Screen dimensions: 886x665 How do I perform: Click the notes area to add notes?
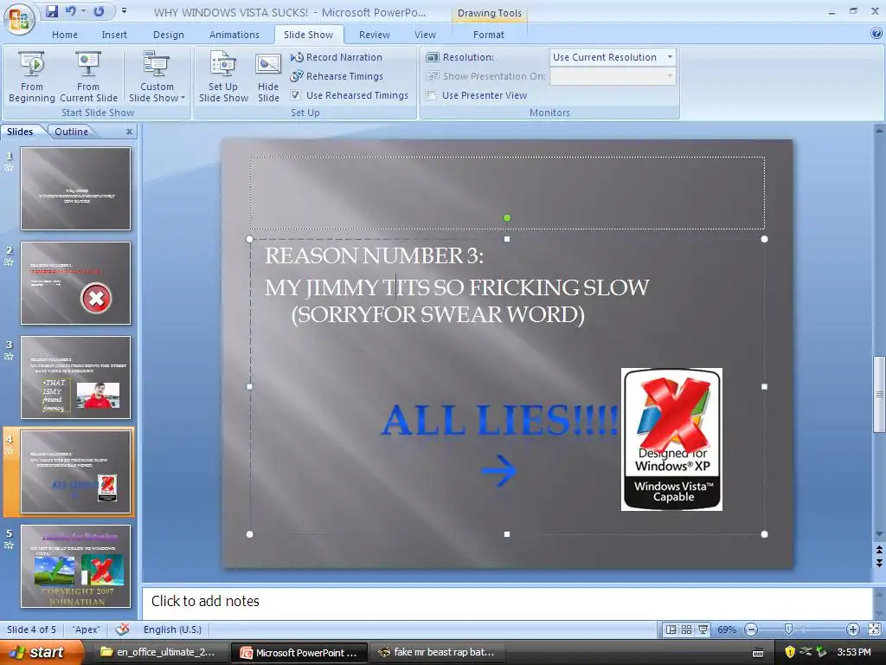tap(507, 602)
